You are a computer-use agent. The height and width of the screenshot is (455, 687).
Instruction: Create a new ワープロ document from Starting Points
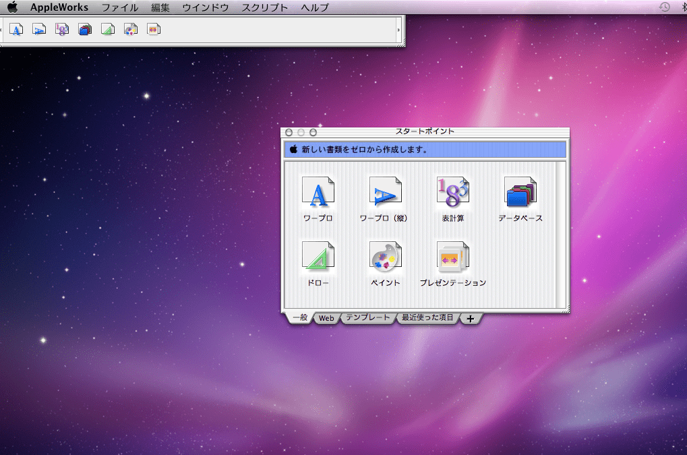318,198
